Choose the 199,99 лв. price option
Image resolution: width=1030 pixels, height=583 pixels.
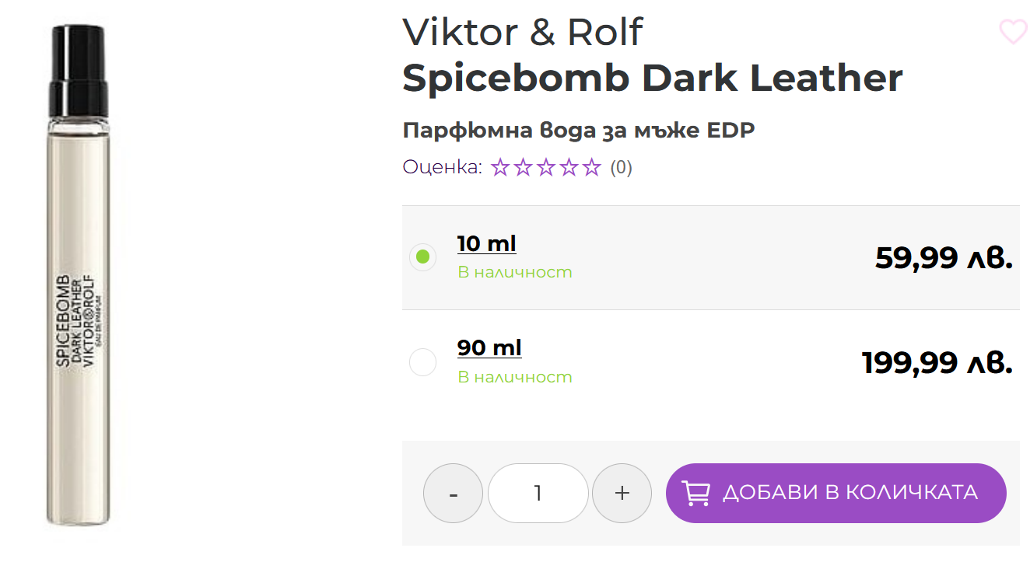click(937, 362)
